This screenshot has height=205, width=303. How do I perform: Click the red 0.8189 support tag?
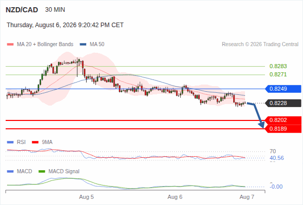pyautogui.click(x=283, y=129)
